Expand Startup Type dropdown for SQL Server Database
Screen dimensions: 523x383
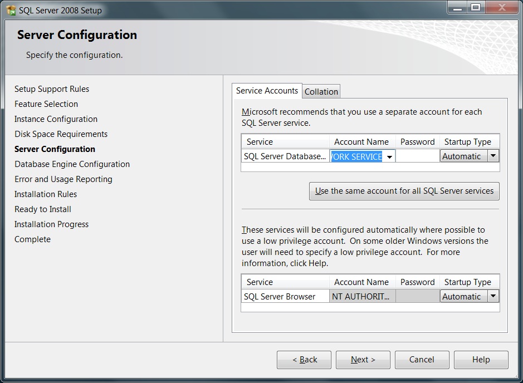[493, 156]
